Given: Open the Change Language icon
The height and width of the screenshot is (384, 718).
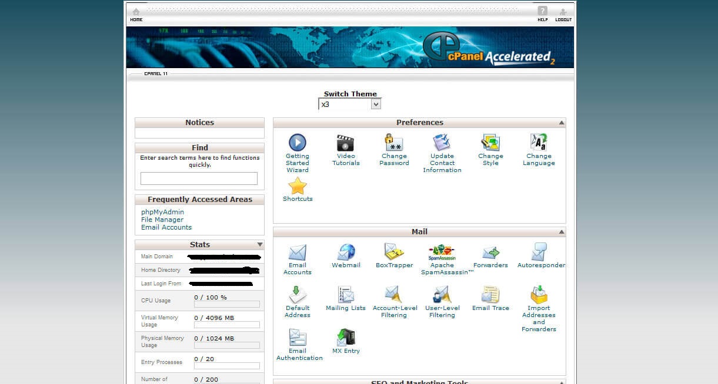Looking at the screenshot, I should pos(539,143).
